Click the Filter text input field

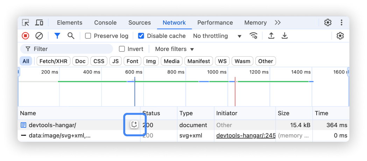click(x=70, y=49)
